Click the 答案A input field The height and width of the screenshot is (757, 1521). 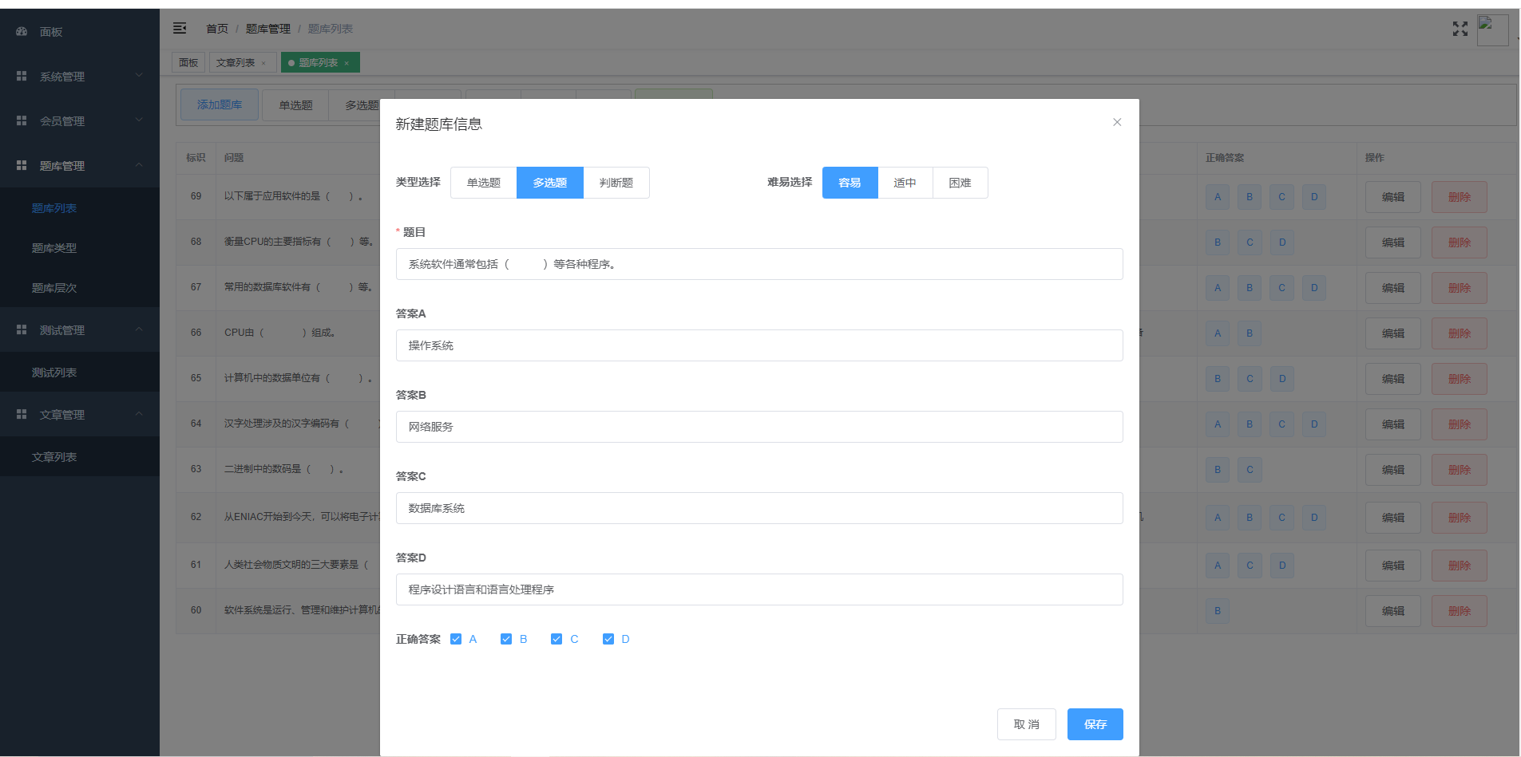[x=759, y=345]
